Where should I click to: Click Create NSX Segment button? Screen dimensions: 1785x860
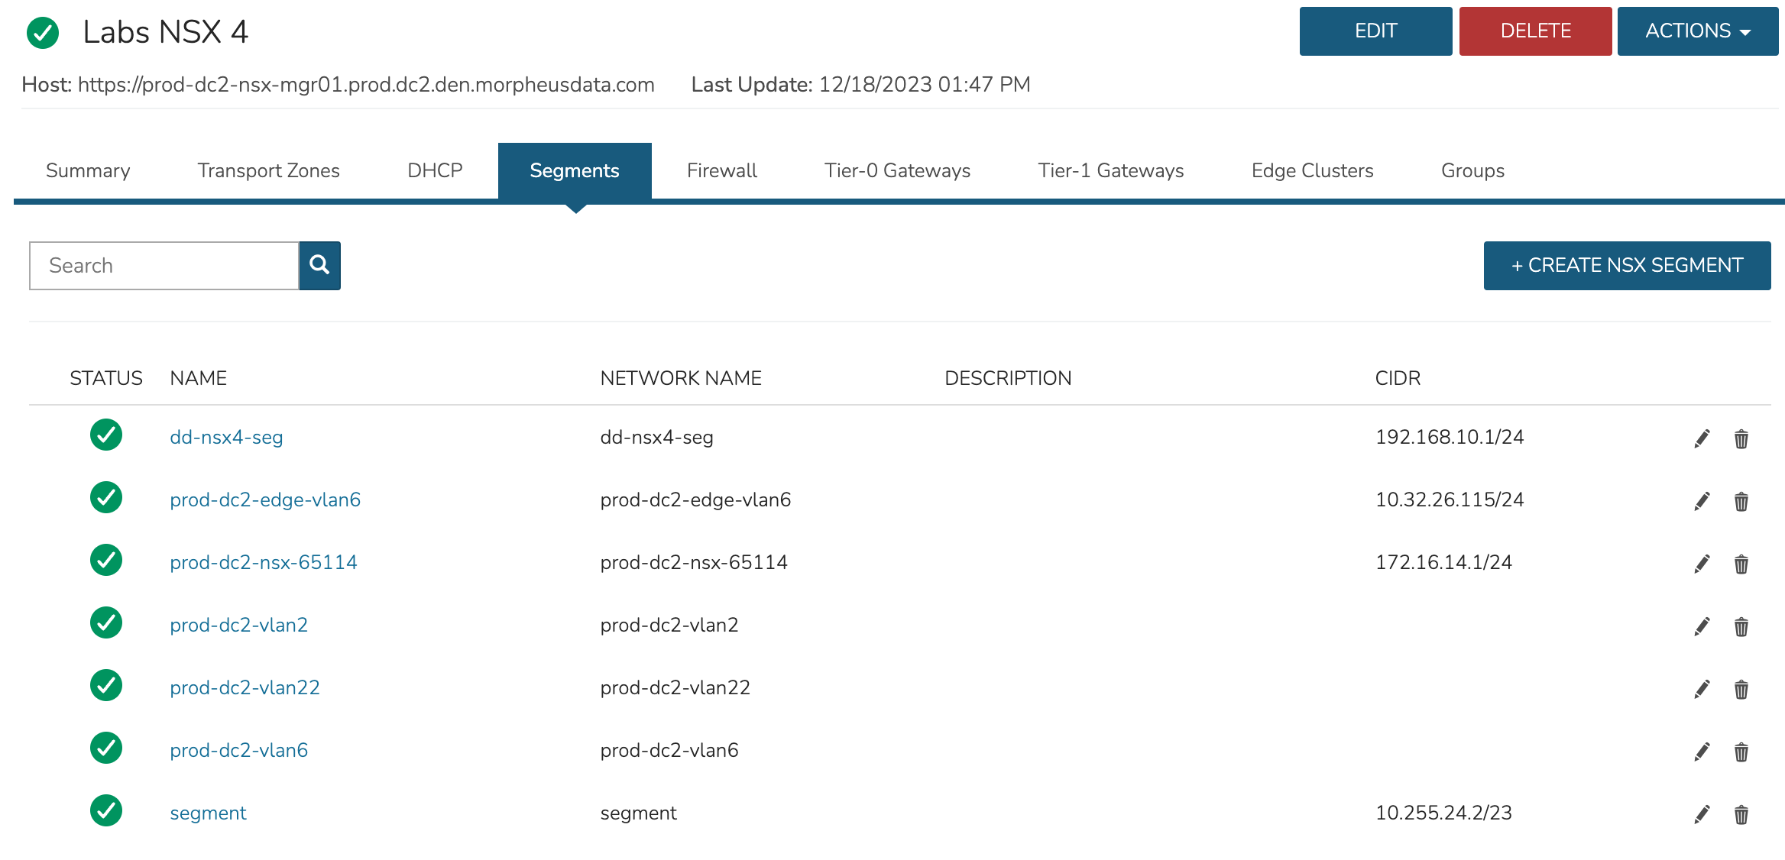(x=1627, y=265)
